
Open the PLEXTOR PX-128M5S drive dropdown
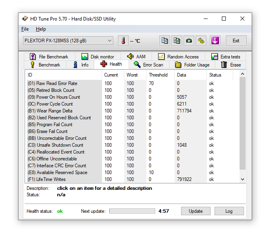68,41
